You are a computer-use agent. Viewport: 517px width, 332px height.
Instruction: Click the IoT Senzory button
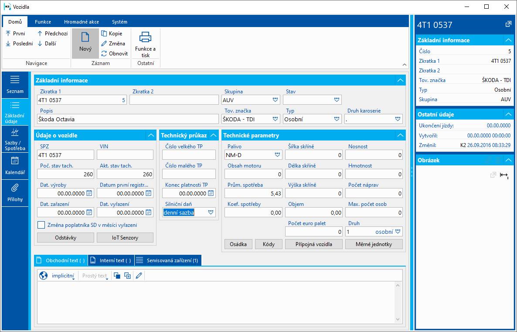click(125, 238)
